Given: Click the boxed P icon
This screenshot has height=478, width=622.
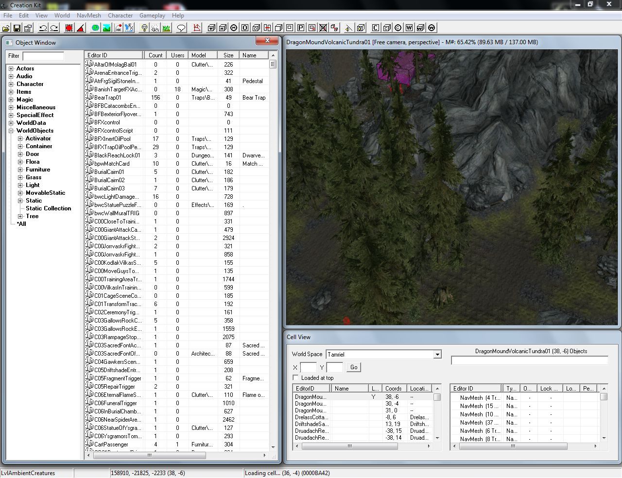Looking at the screenshot, I should 301,28.
